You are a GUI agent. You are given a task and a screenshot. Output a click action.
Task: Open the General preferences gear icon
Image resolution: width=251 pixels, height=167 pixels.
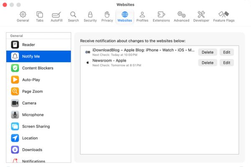tap(23, 14)
